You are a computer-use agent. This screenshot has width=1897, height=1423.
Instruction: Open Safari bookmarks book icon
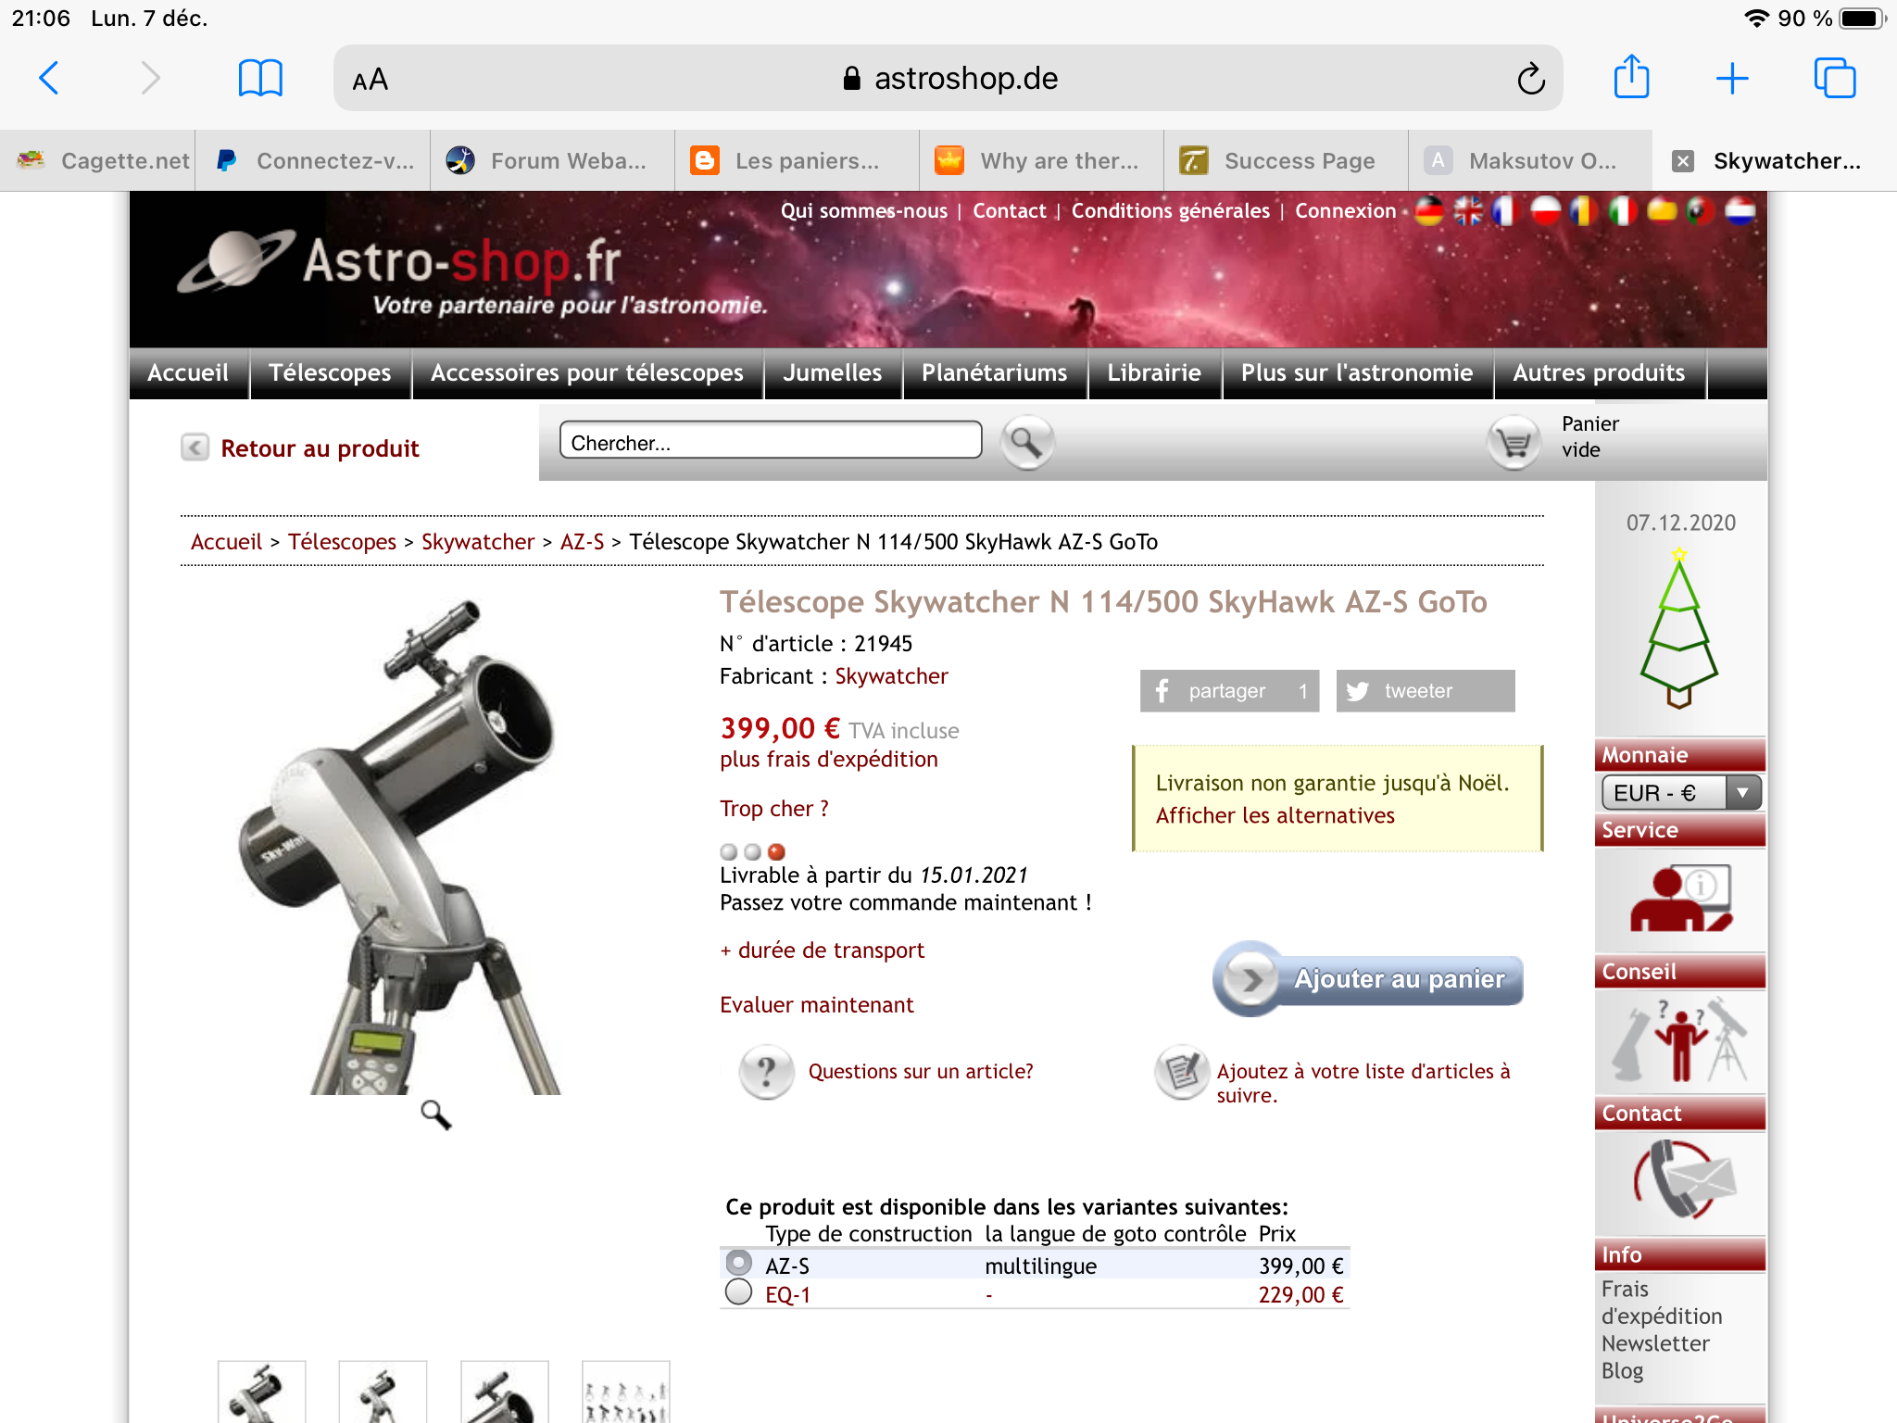pos(260,78)
